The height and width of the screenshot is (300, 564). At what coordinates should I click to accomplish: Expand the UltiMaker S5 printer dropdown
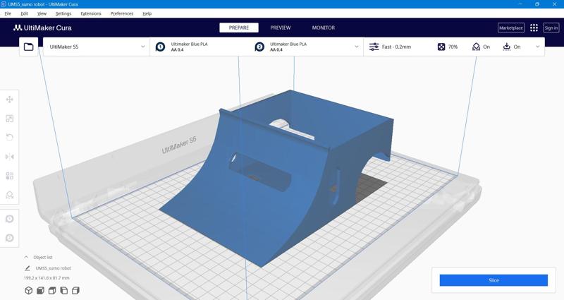coord(97,47)
